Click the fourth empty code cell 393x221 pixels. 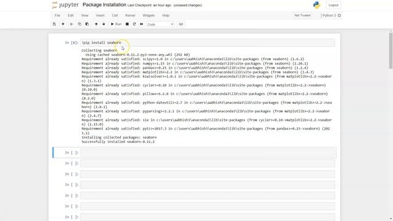click(208, 185)
